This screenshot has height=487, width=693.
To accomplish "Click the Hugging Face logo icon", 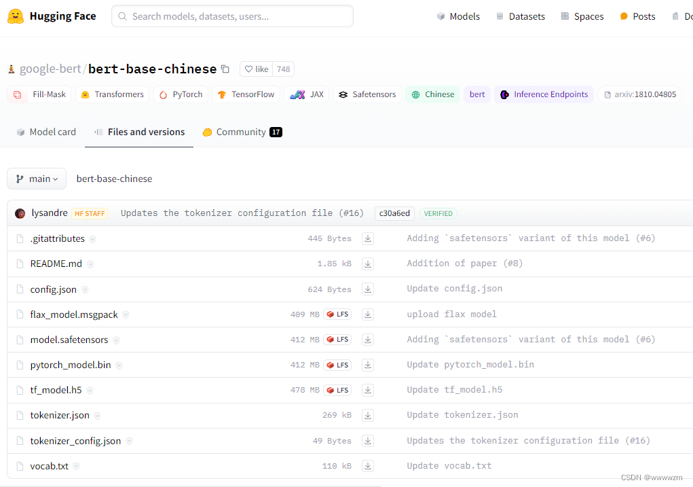I will point(16,16).
